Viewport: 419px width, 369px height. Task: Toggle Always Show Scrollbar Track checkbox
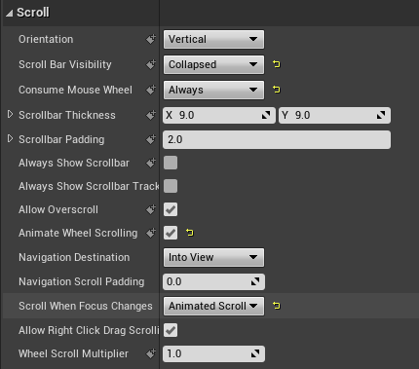click(171, 186)
